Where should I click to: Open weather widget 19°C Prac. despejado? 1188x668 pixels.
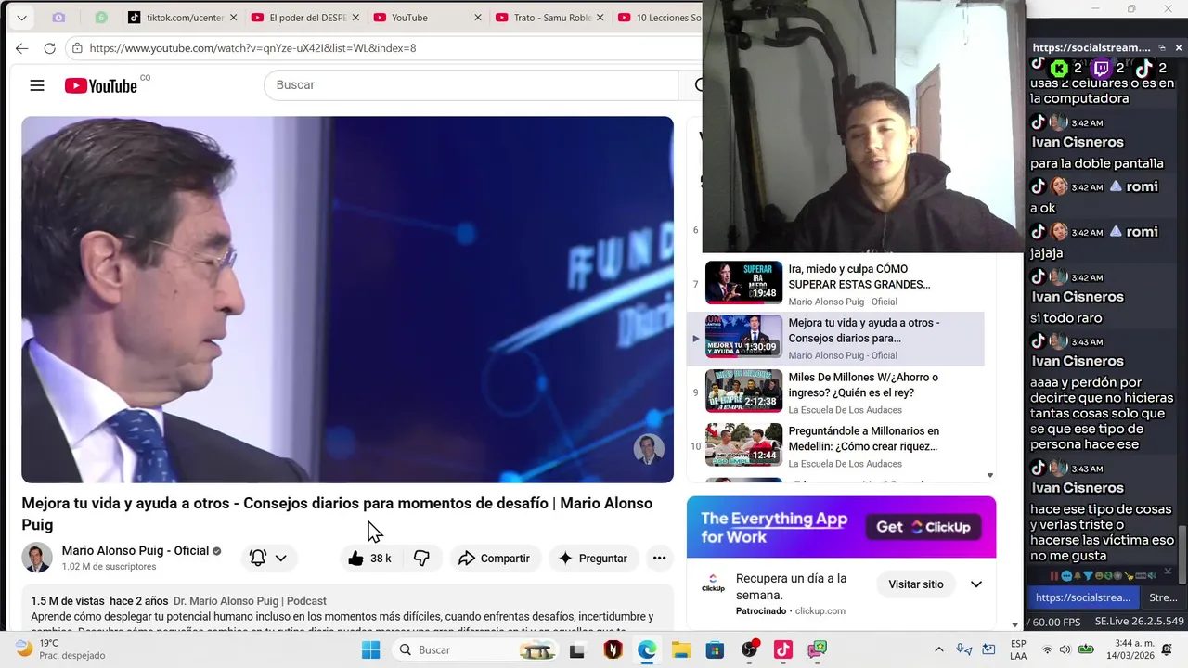[x=60, y=649]
